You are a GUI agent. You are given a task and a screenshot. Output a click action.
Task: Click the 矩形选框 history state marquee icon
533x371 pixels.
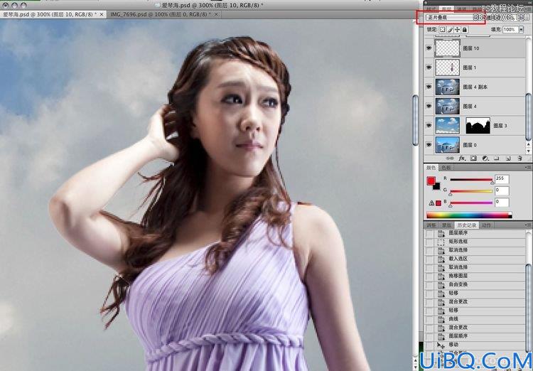441,242
